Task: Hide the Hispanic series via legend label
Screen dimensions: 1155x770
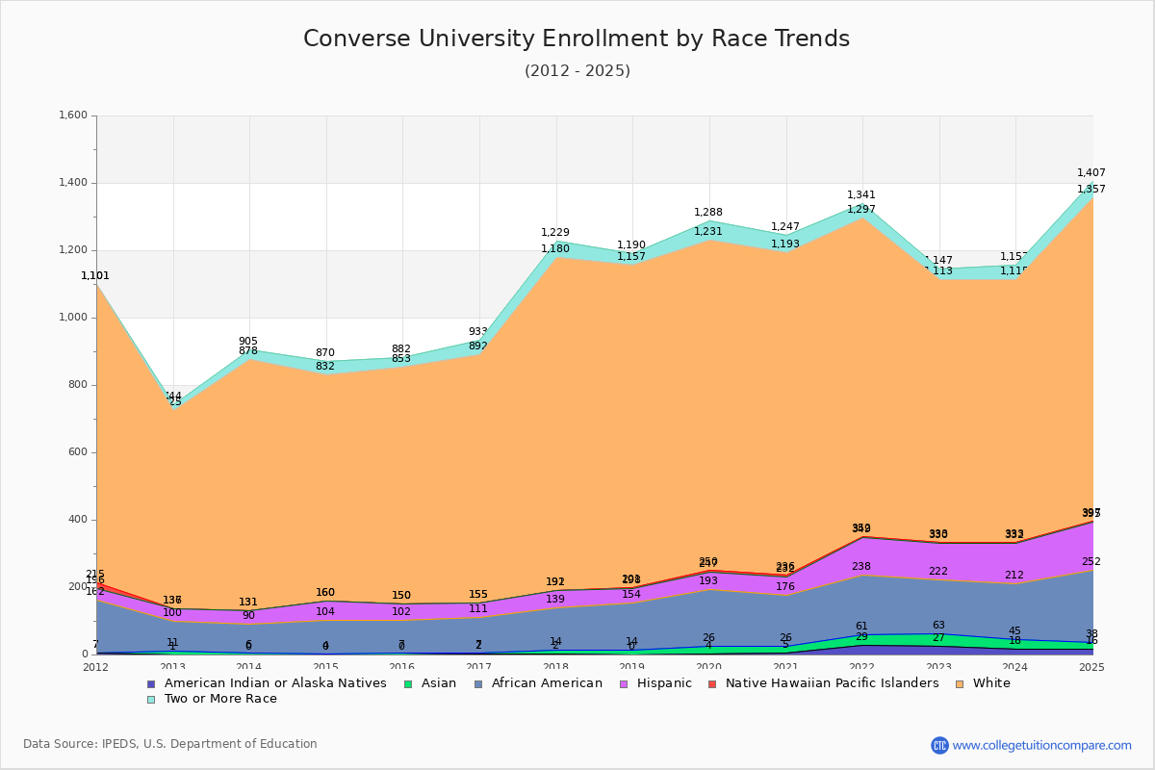Action: [x=664, y=683]
